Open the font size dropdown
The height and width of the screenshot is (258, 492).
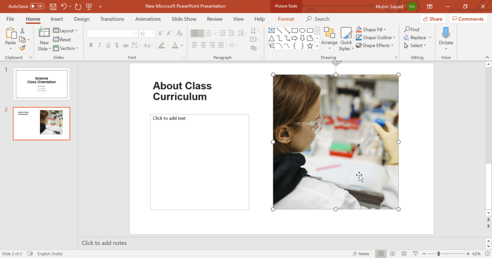(153, 34)
